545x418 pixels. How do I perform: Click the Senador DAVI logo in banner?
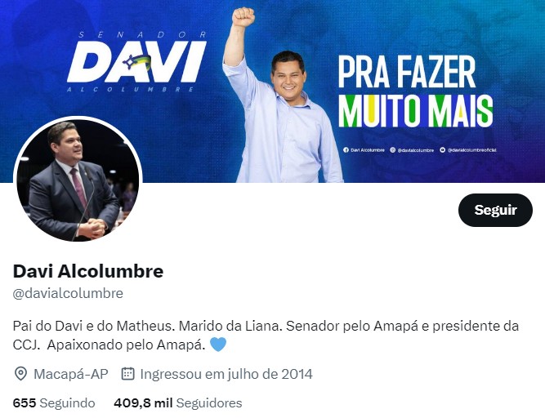tap(137, 62)
